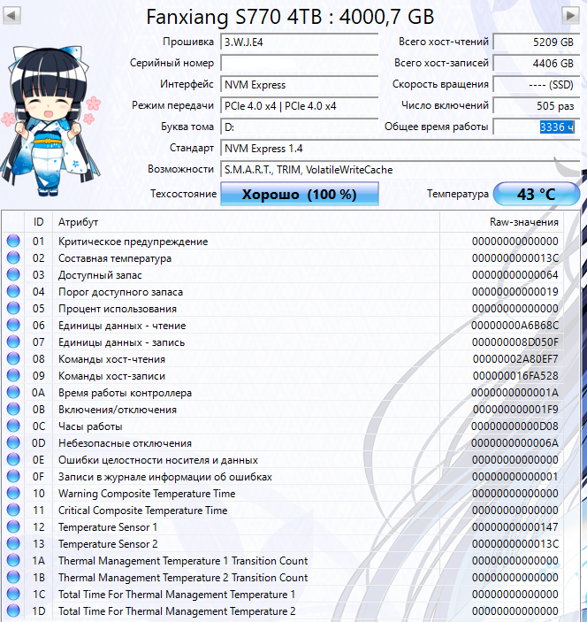
Task: Click status icon for Temperature Sensor 2
Action: tap(13, 543)
